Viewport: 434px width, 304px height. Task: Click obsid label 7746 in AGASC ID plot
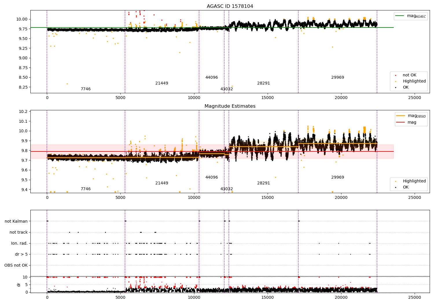click(86, 89)
